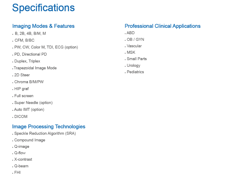The image size is (240, 177).
Task: Click Trapezoidal Image Mode text
Action: pyautogui.click(x=35, y=68)
